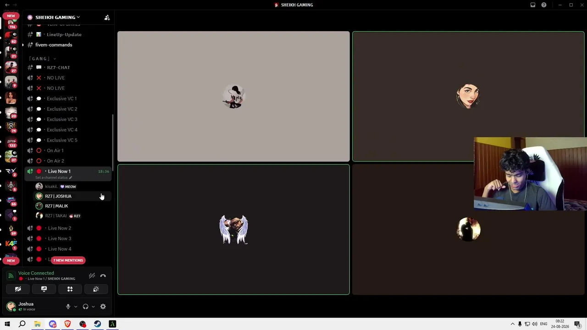
Task: Open Discord help
Action: point(544,5)
